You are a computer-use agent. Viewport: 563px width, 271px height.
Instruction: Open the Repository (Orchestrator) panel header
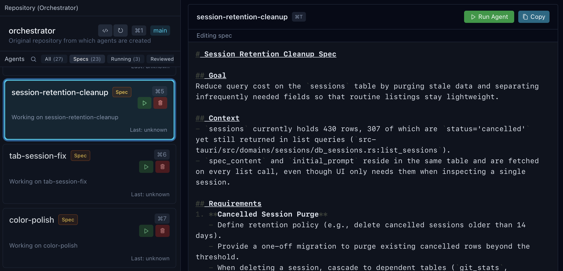click(41, 8)
